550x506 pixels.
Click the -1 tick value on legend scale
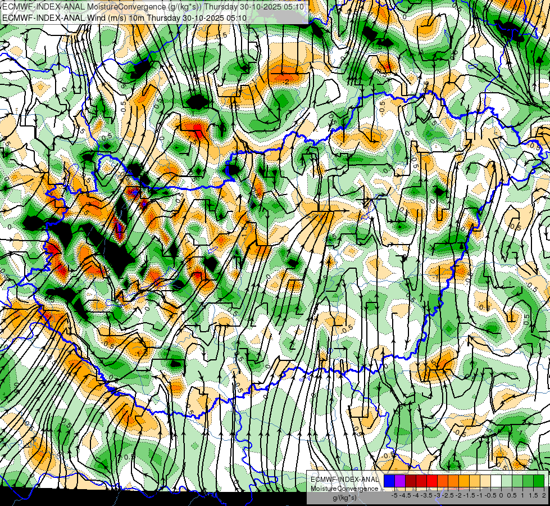point(480,495)
